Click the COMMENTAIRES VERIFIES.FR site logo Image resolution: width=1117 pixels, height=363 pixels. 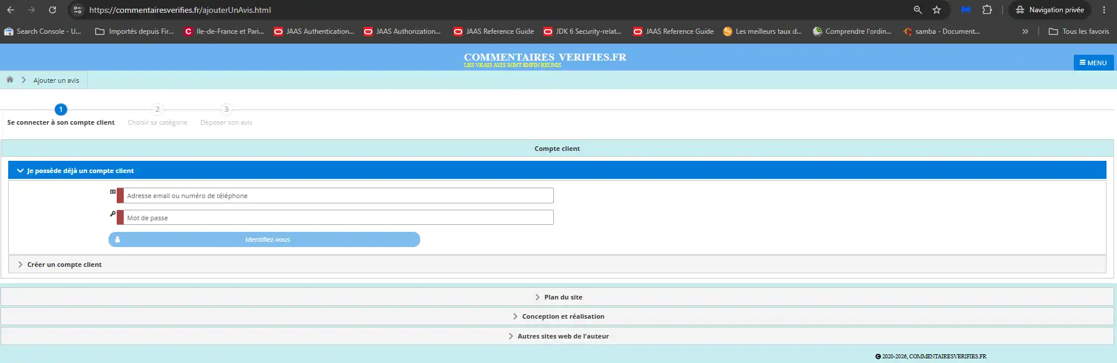pyautogui.click(x=544, y=59)
